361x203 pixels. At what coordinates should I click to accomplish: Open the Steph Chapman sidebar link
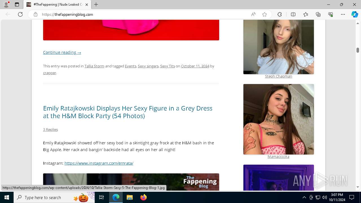click(278, 76)
